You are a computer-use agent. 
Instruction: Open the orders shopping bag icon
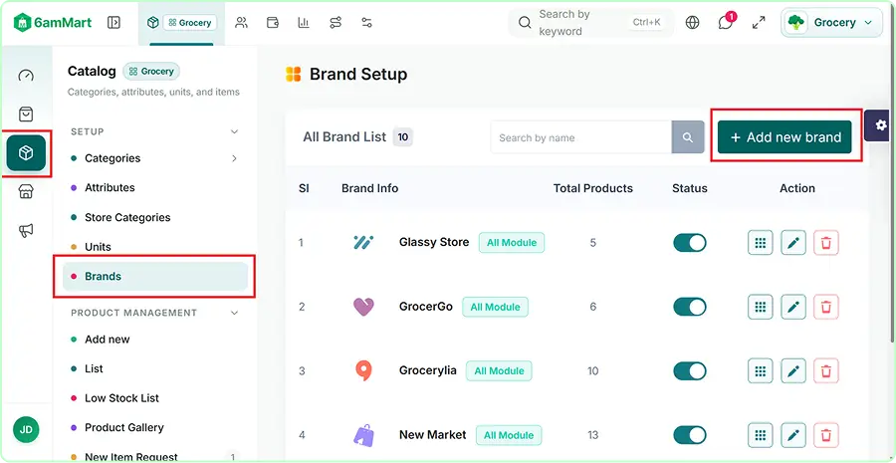tap(26, 115)
